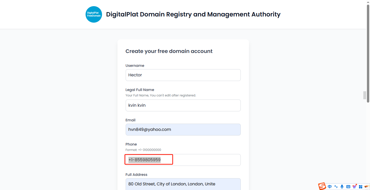
Task: Click the page header site title
Action: click(x=193, y=14)
